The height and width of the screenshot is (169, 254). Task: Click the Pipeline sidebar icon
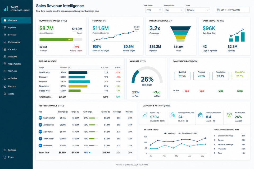[x=5, y=27]
